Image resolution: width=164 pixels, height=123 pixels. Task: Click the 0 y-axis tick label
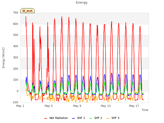click(x=17, y=91)
